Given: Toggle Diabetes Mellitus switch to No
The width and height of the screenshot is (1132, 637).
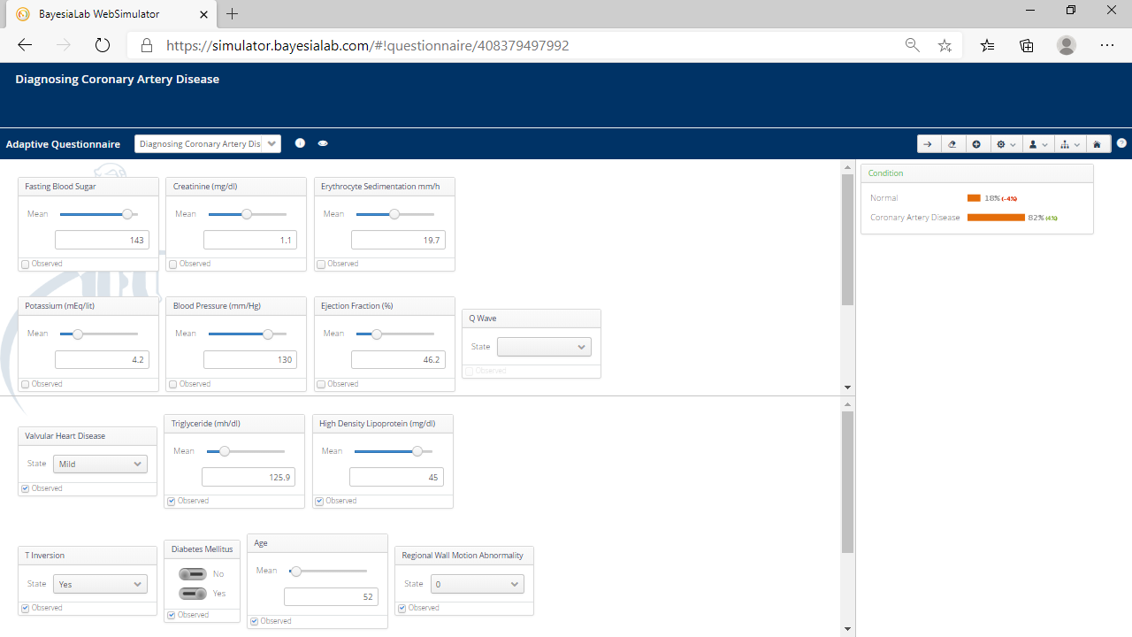Looking at the screenshot, I should coord(192,574).
